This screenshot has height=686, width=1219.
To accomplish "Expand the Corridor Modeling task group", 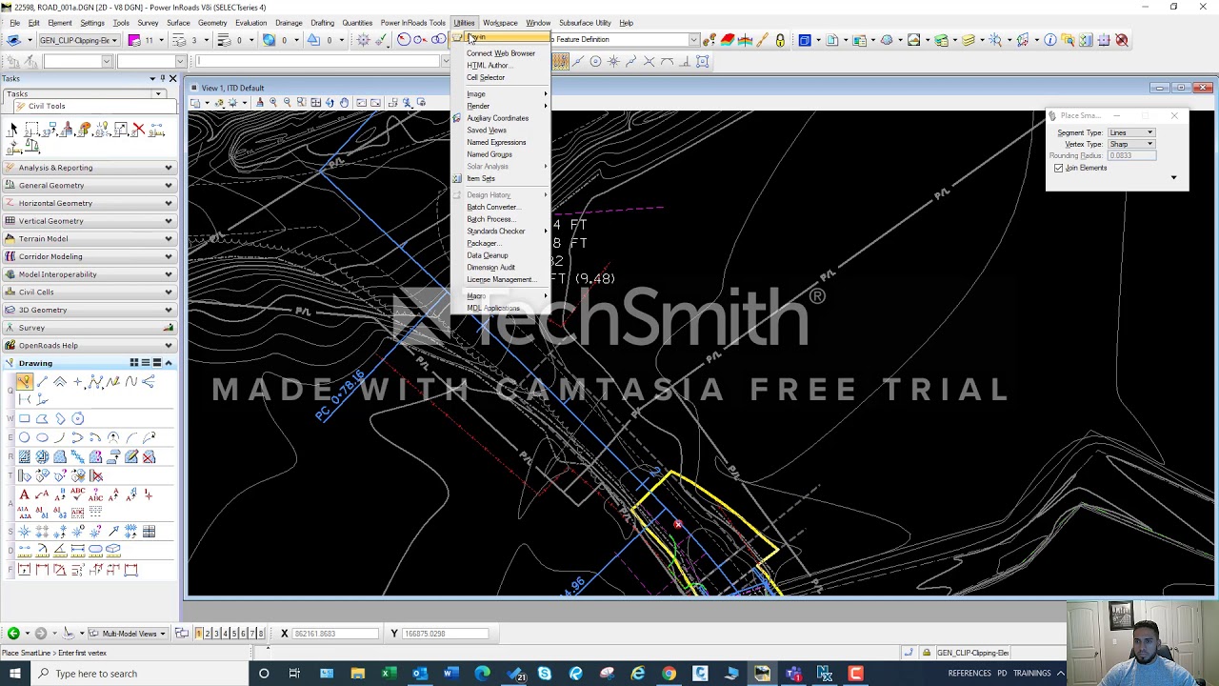I will pos(88,256).
